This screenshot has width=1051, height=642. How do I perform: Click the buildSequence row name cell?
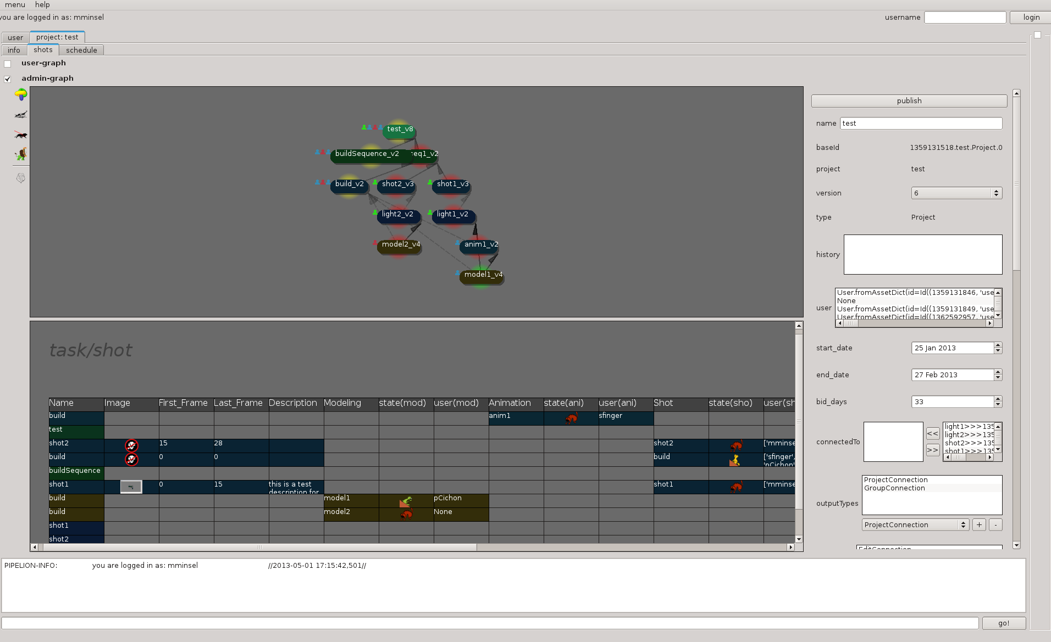click(x=76, y=473)
